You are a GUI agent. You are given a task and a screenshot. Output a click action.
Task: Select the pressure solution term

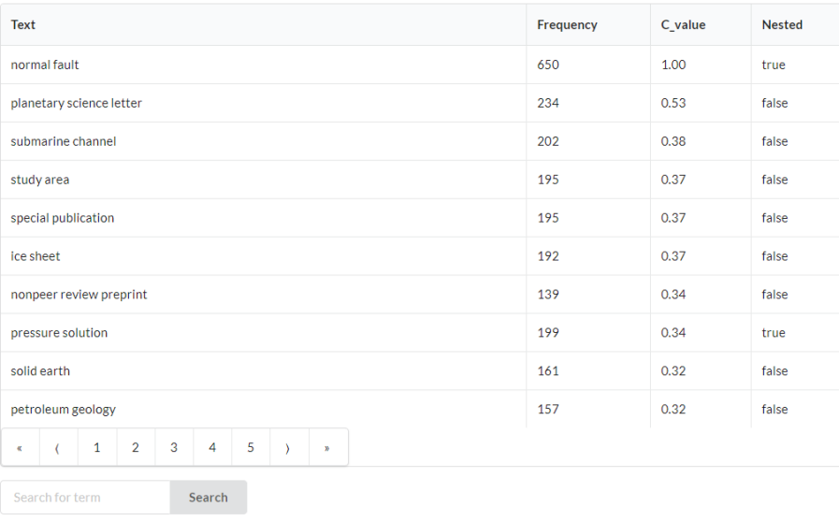59,333
